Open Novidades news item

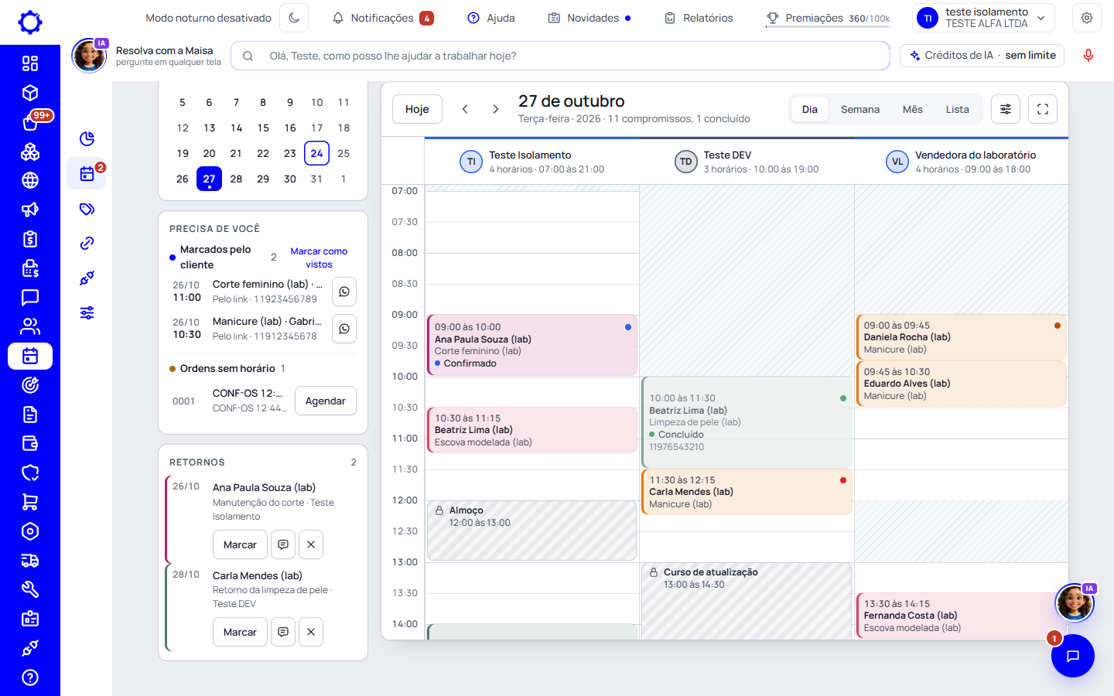coord(589,18)
